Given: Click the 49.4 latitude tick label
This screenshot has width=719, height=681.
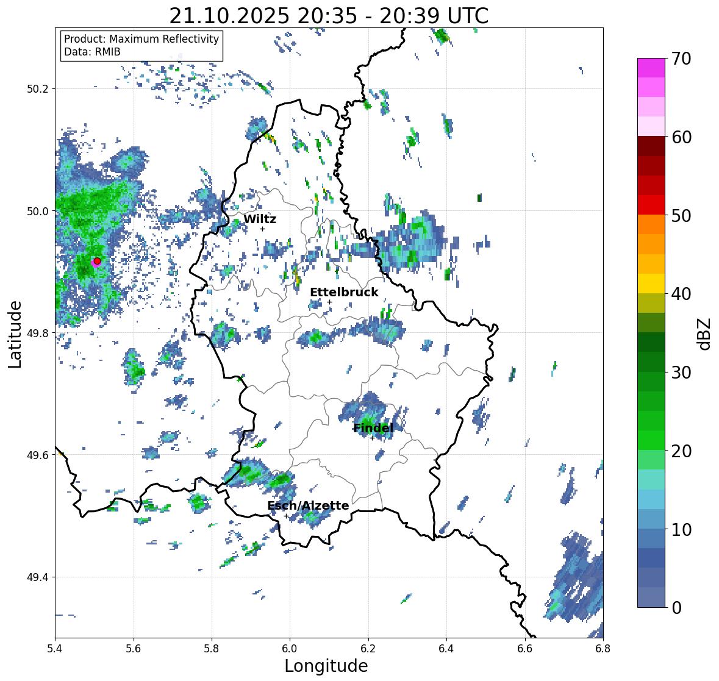Looking at the screenshot, I should click(38, 577).
